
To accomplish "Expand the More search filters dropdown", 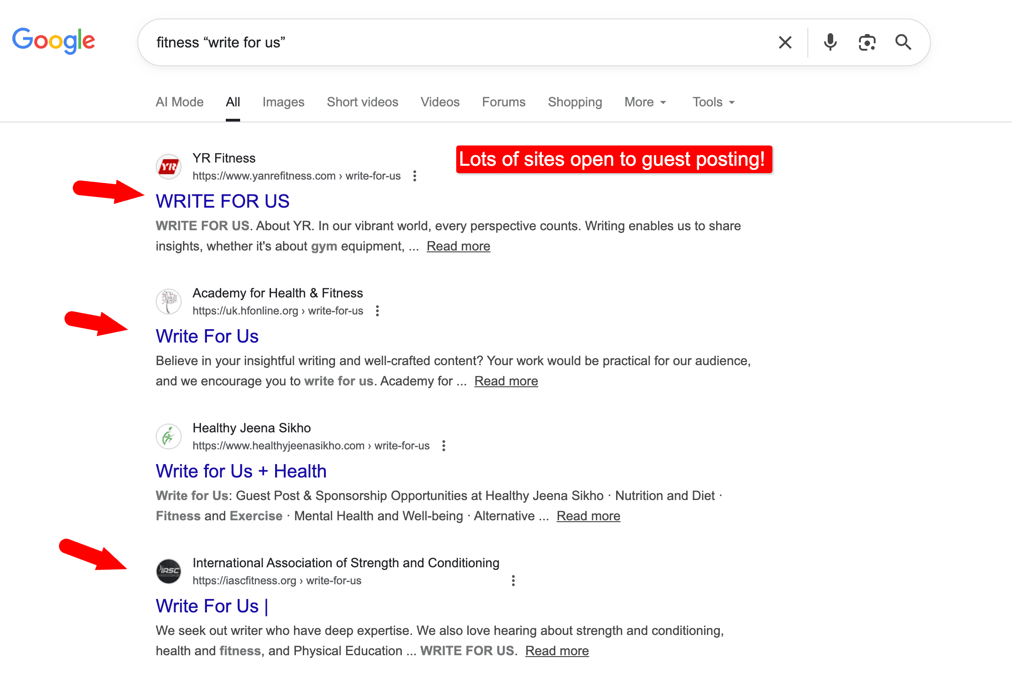I will [x=645, y=102].
